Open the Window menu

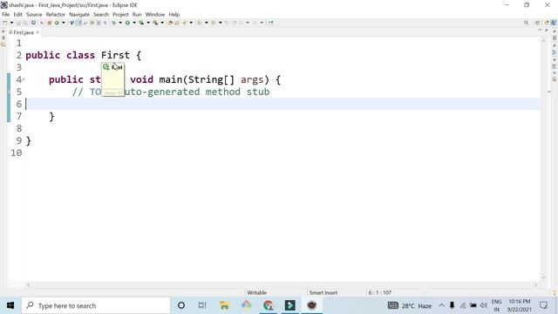[155, 14]
